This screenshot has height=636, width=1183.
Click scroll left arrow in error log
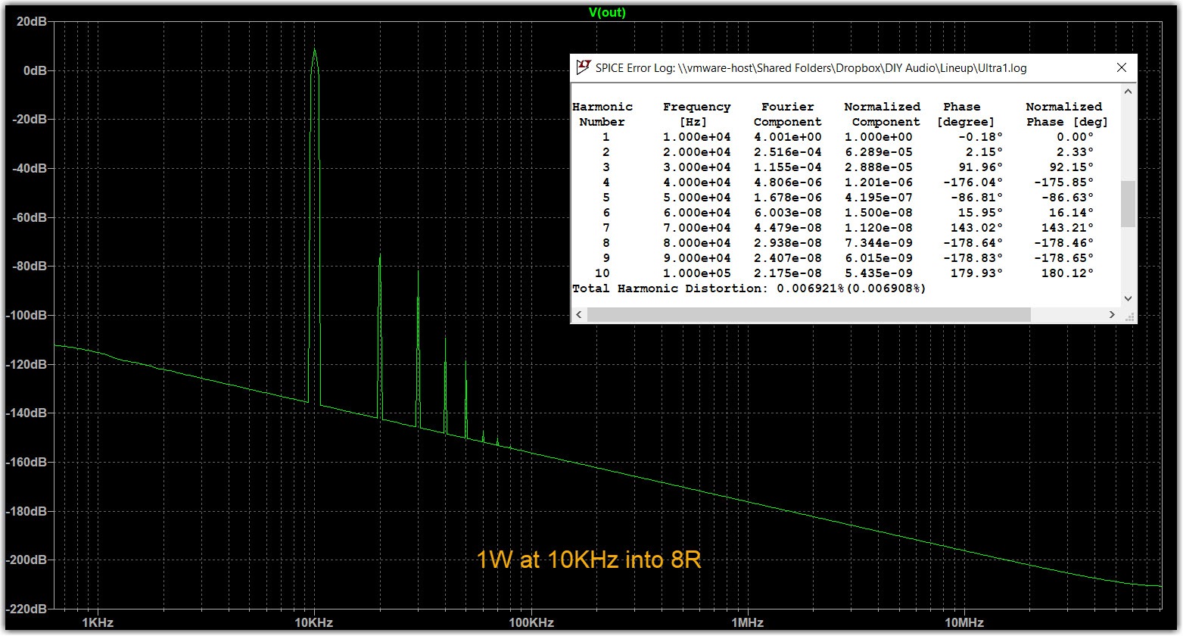point(579,314)
